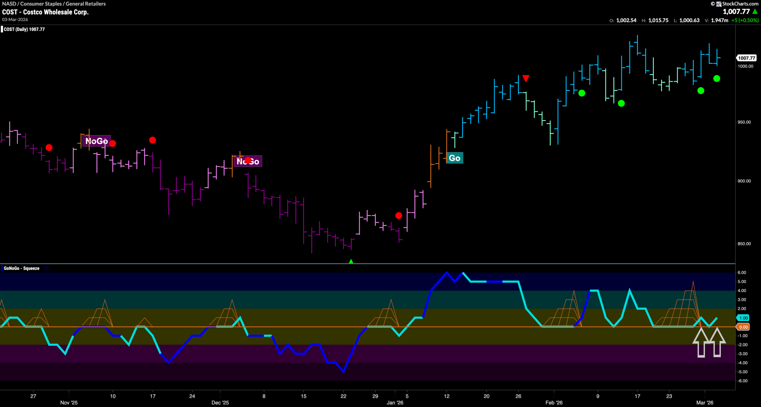Click the StockCharts.com logo text

tap(740, 4)
